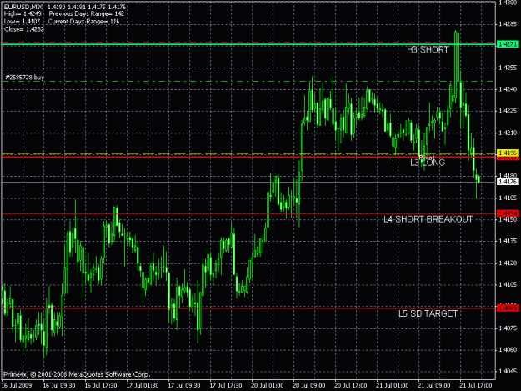Image resolution: width=521 pixels, height=391 pixels.
Task: Click 1.4075 on the price scale
Action: [508, 328]
